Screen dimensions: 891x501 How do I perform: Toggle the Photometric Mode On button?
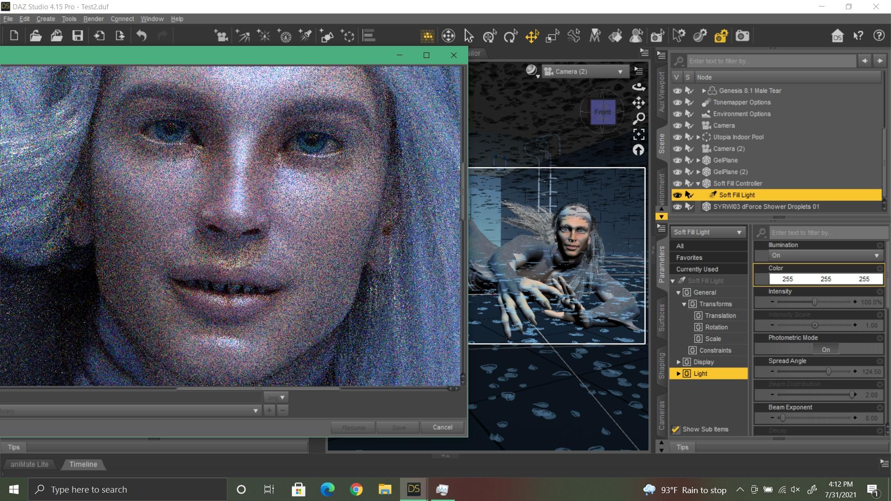(x=826, y=350)
